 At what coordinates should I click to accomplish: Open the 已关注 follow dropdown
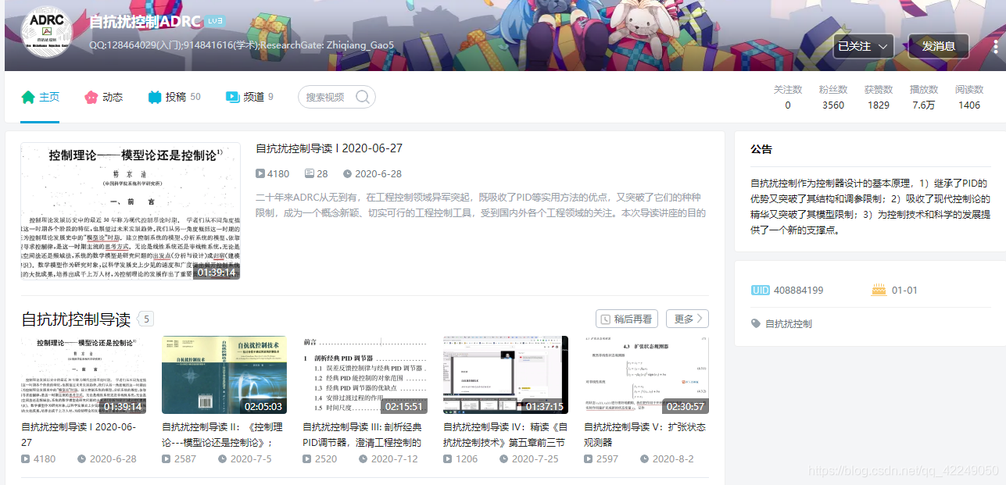coord(863,46)
